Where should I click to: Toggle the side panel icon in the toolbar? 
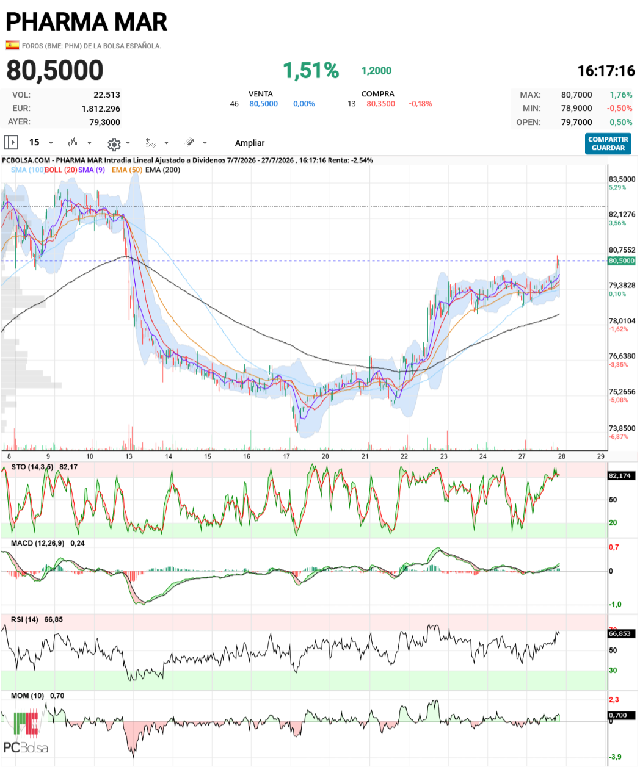click(11, 142)
